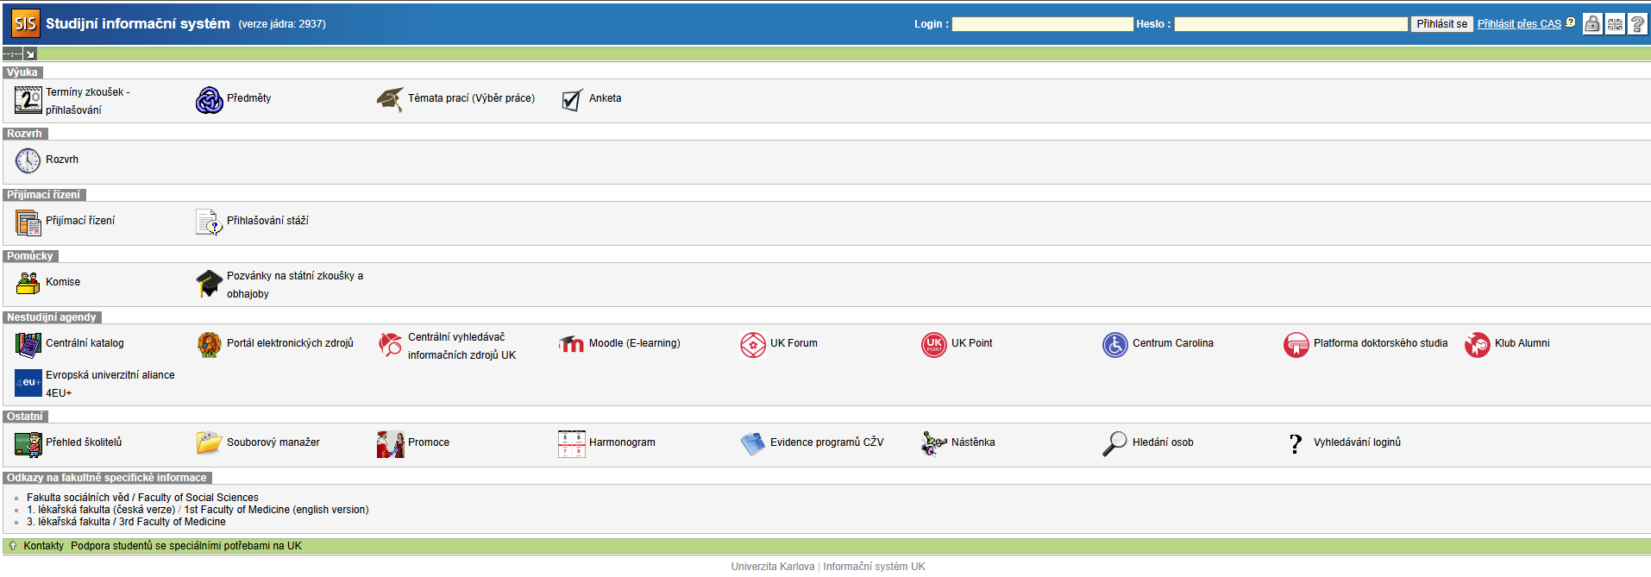Open the UK Forum red icon
This screenshot has height=577, width=1651.
click(x=753, y=345)
